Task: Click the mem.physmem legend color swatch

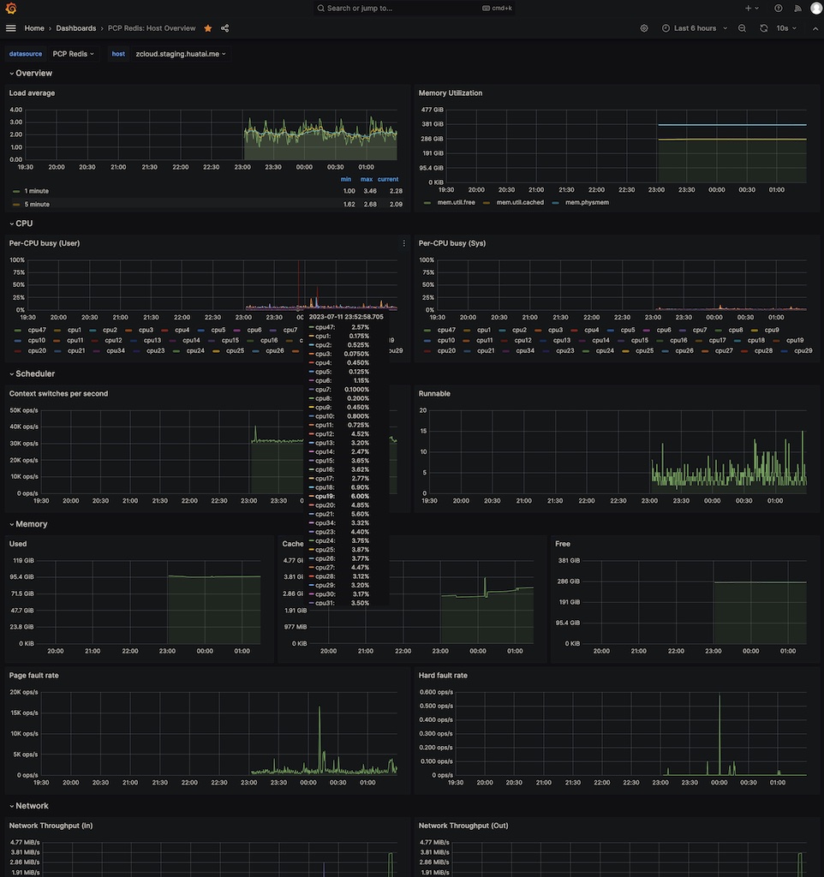Action: (x=556, y=203)
